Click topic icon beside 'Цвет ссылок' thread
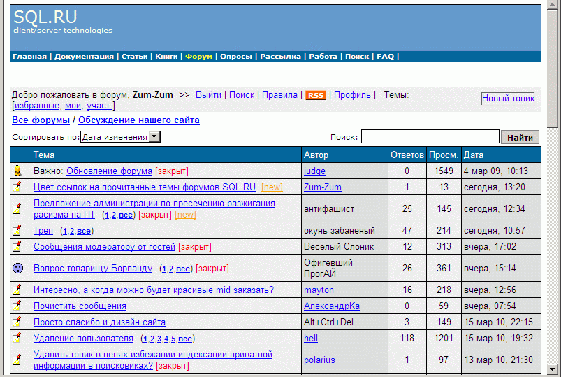The image size is (561, 377). click(x=17, y=187)
